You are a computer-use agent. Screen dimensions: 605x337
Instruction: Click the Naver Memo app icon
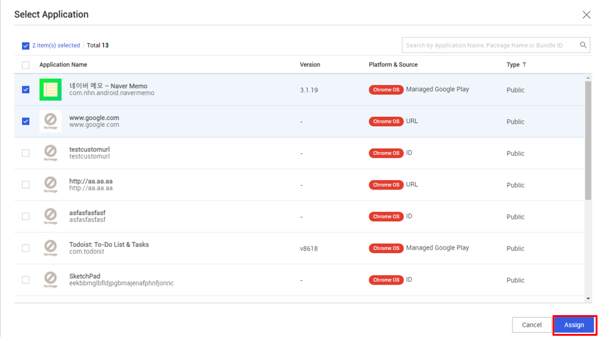coord(51,89)
